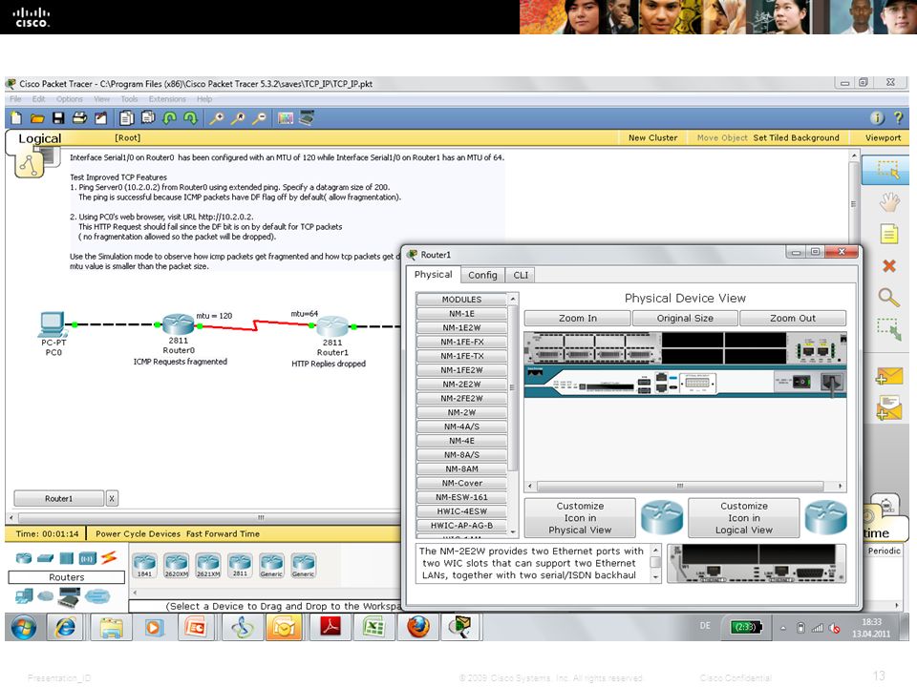This screenshot has width=917, height=687.
Task: Click the Original Size button
Action: (685, 319)
